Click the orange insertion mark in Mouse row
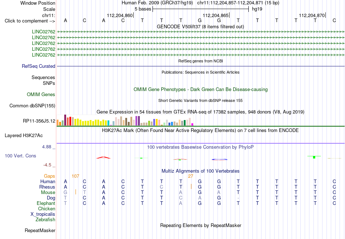345x239 pixels. [76, 192]
